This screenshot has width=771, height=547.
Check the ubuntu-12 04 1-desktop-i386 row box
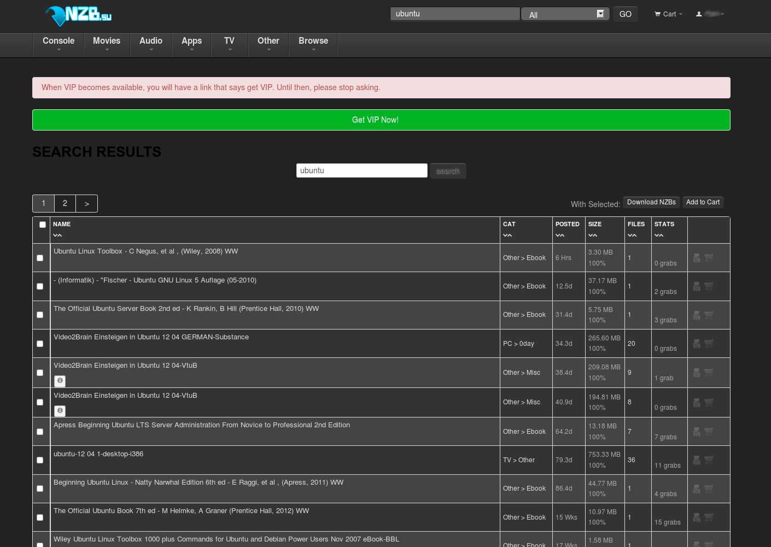click(x=40, y=460)
